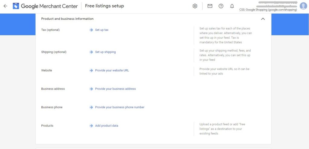Click the arrow icon beside Set up shipping
The image size is (309, 149).
(91, 52)
